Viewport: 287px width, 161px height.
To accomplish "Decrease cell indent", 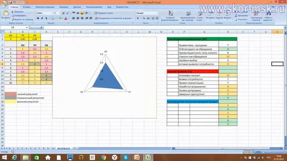I will pos(87,18).
